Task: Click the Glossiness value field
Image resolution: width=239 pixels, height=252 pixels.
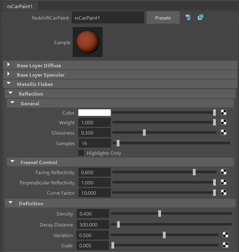Action: [x=95, y=133]
